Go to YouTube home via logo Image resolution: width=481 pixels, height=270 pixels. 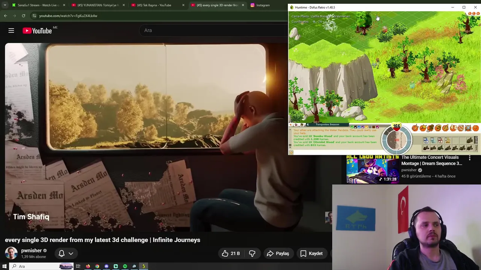pos(37,30)
